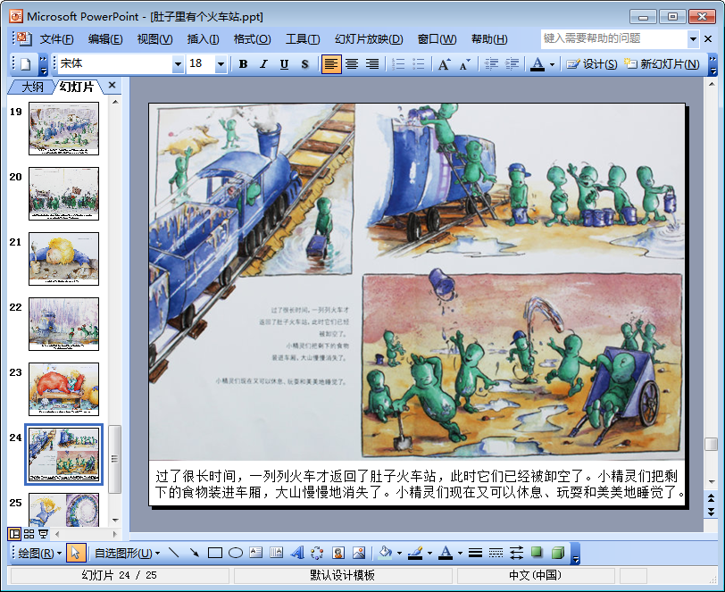Open 编辑(E) menu

(105, 39)
